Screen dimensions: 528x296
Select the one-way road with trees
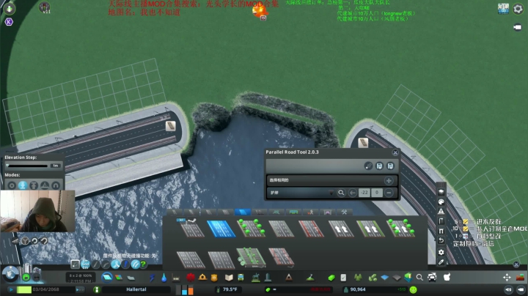(x=400, y=228)
